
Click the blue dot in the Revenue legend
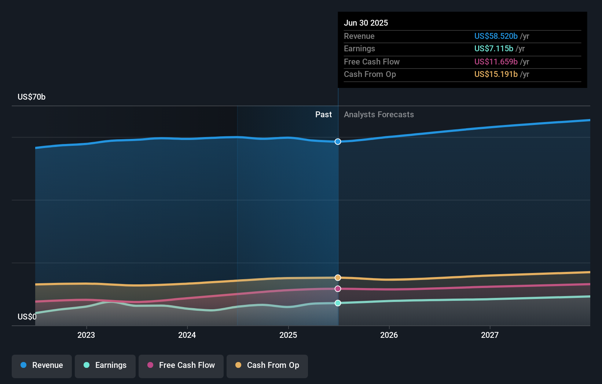click(23, 365)
